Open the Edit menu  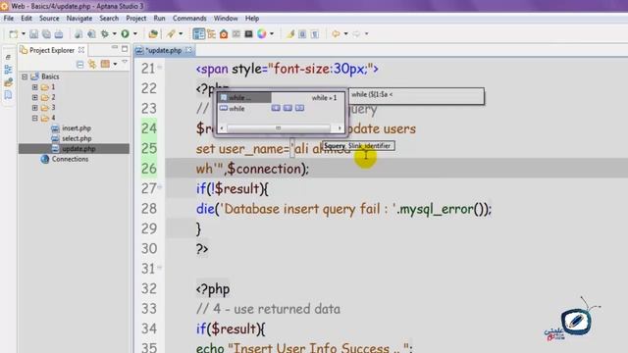pyautogui.click(x=26, y=19)
